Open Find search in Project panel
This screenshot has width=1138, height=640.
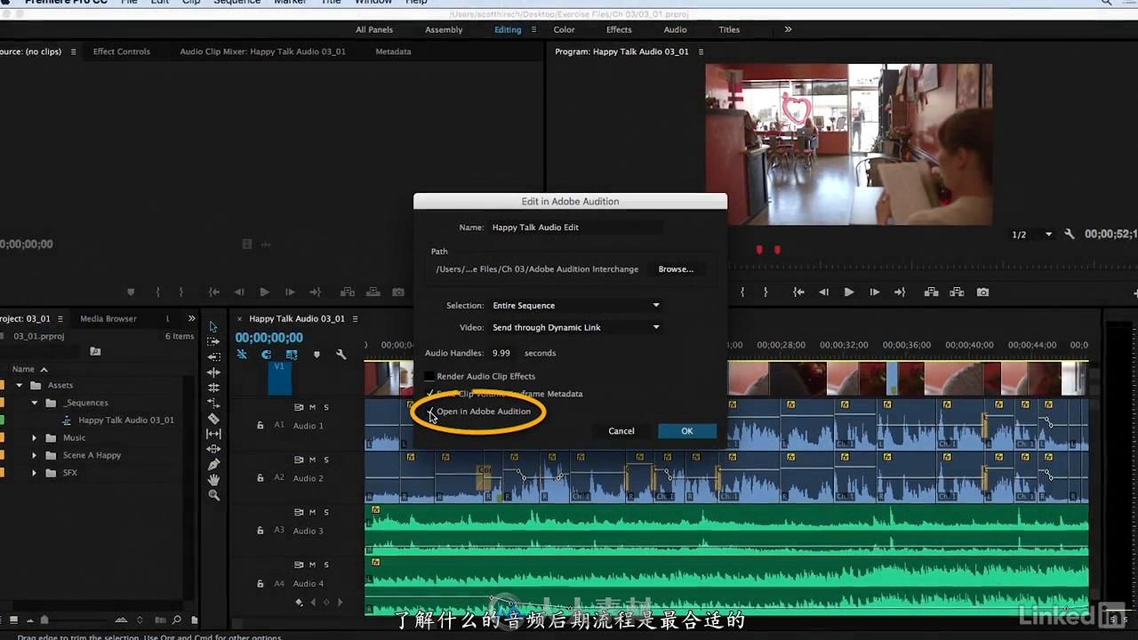(176, 620)
